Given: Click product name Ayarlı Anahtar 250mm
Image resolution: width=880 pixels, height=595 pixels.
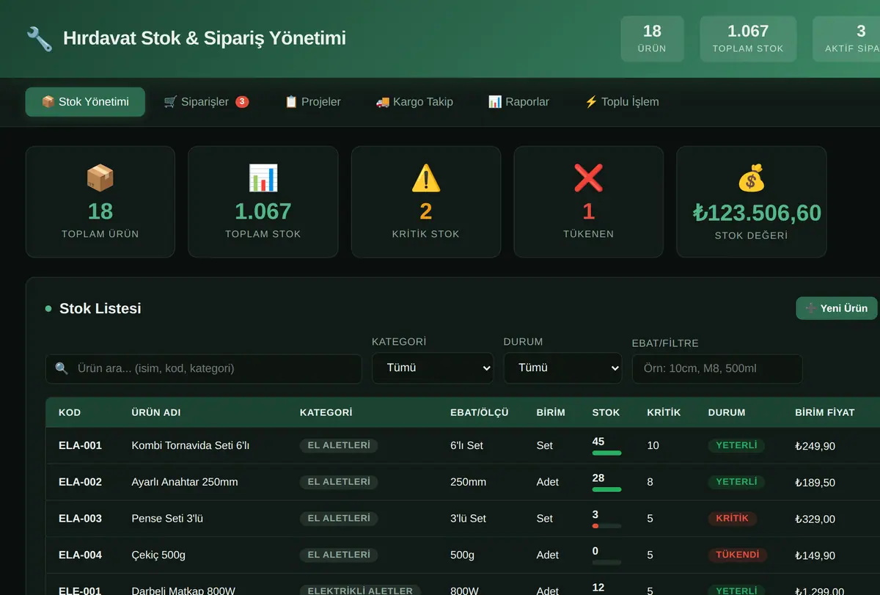Looking at the screenshot, I should click(x=185, y=482).
